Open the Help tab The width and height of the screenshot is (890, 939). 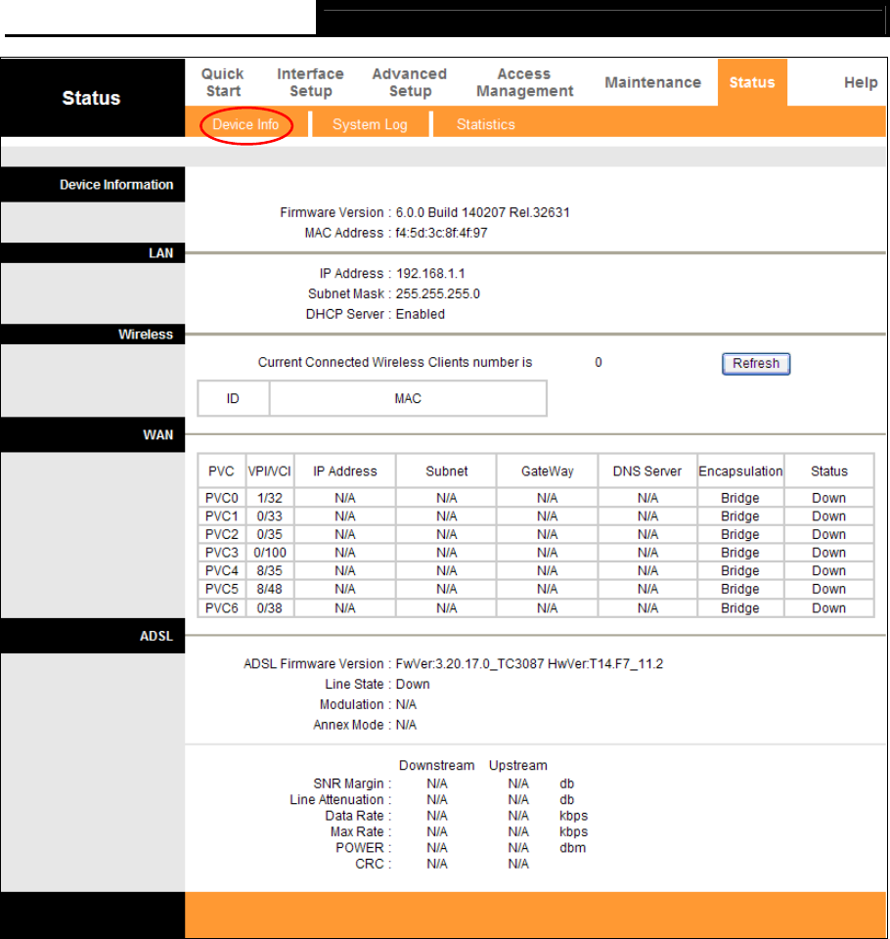(861, 82)
